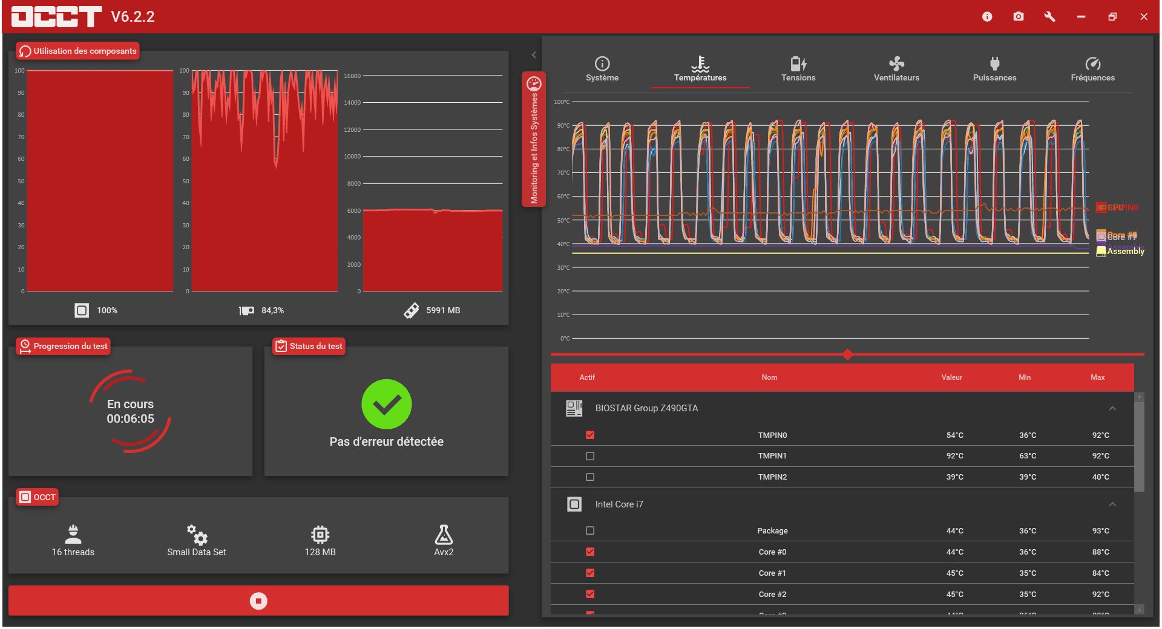Click the Monitoring et Infos Systèmes side button
Viewport: 1162px width, 629px height.
coord(534,139)
